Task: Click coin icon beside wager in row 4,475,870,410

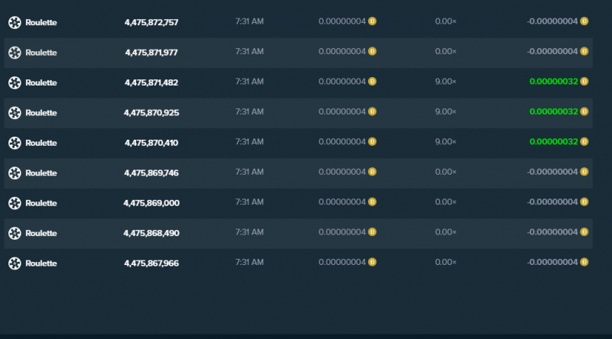Action: (373, 141)
